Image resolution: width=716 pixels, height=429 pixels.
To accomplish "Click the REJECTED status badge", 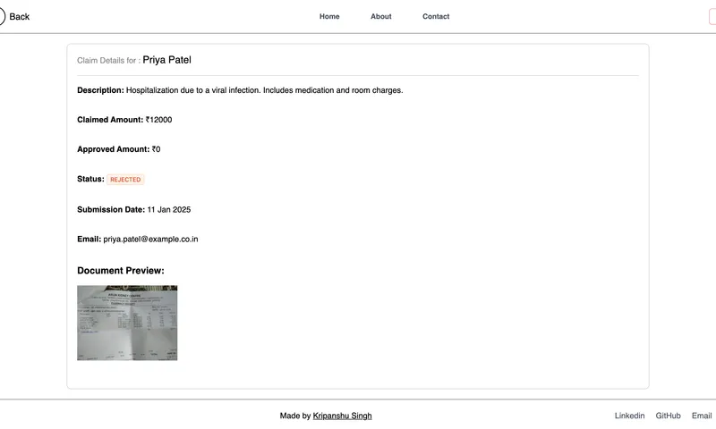I will click(125, 180).
